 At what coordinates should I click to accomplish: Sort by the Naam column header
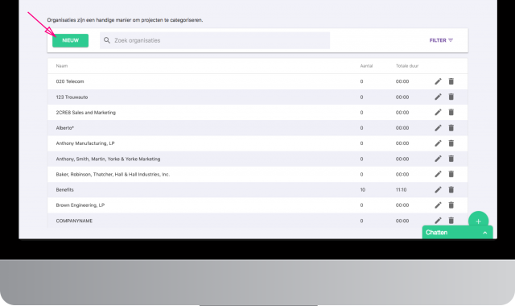62,66
